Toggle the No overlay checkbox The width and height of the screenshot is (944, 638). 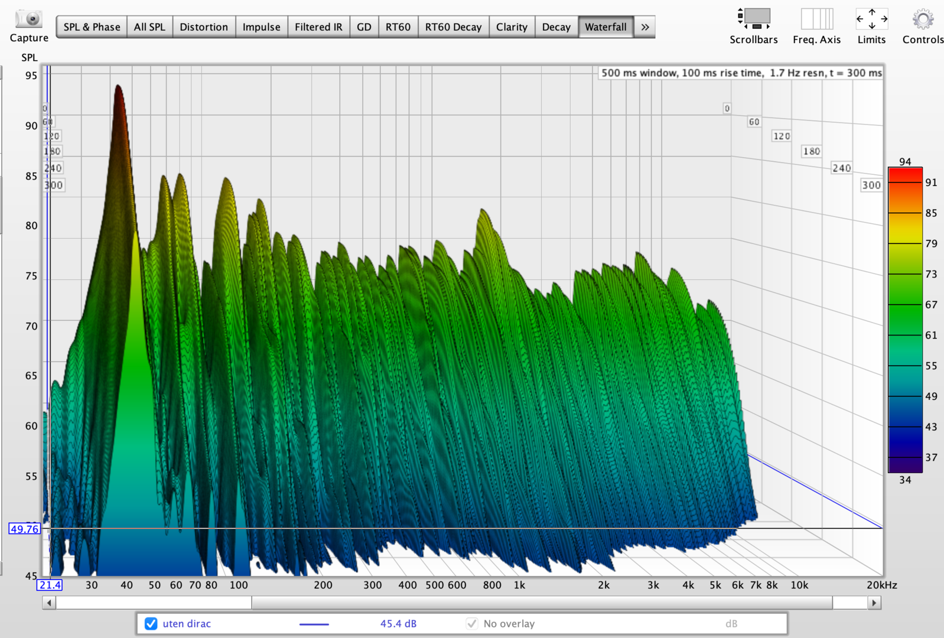(472, 624)
